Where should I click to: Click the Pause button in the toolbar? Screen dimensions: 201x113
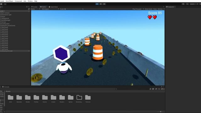[101, 4]
